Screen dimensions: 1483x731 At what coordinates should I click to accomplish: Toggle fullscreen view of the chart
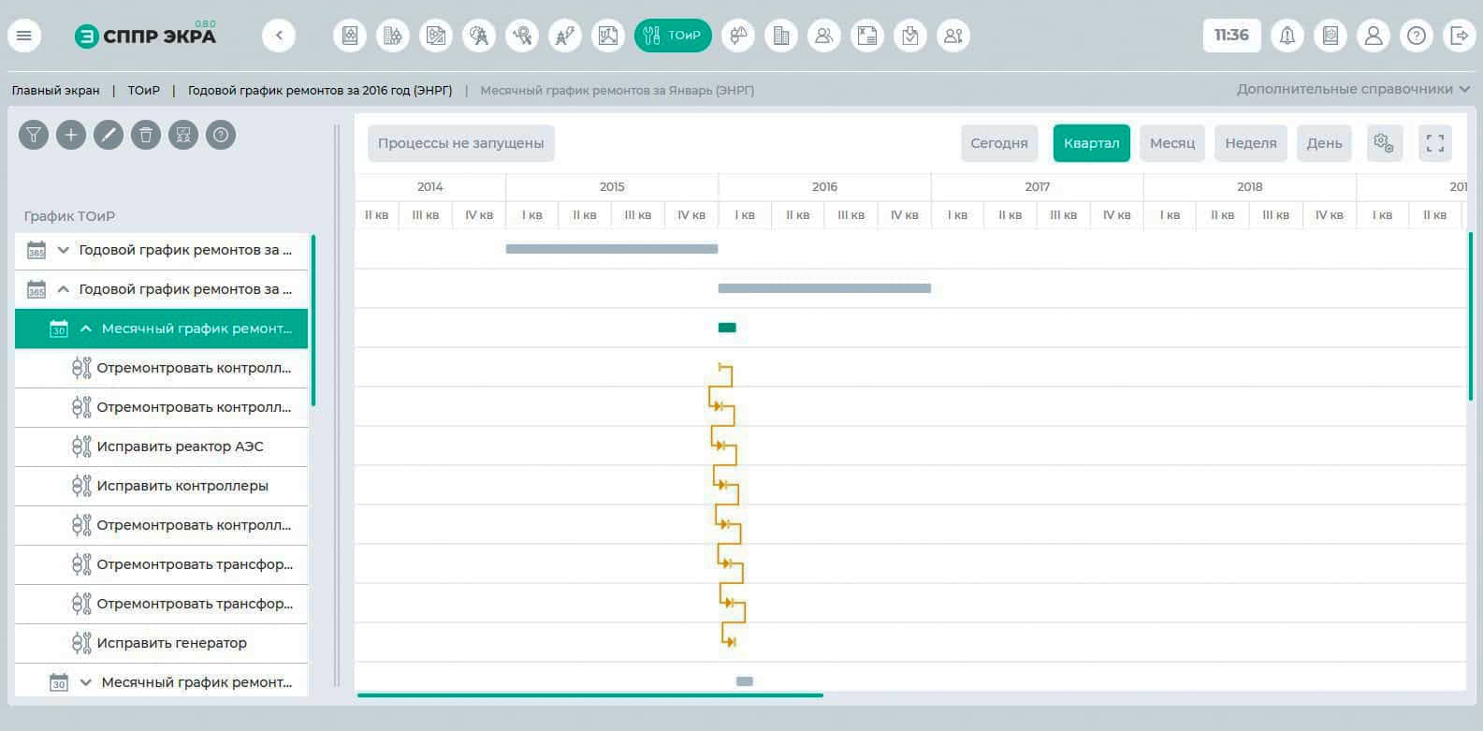(1435, 143)
